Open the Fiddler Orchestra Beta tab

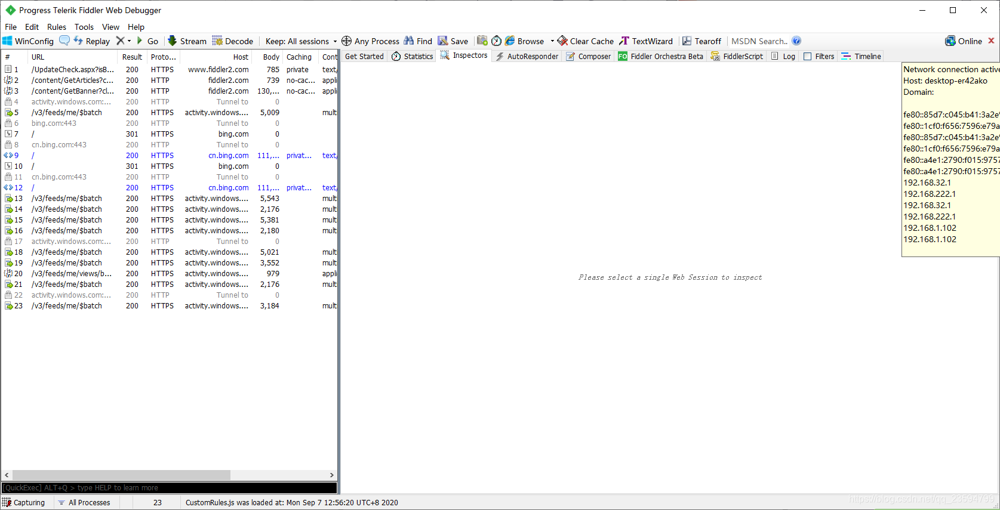[x=660, y=56]
